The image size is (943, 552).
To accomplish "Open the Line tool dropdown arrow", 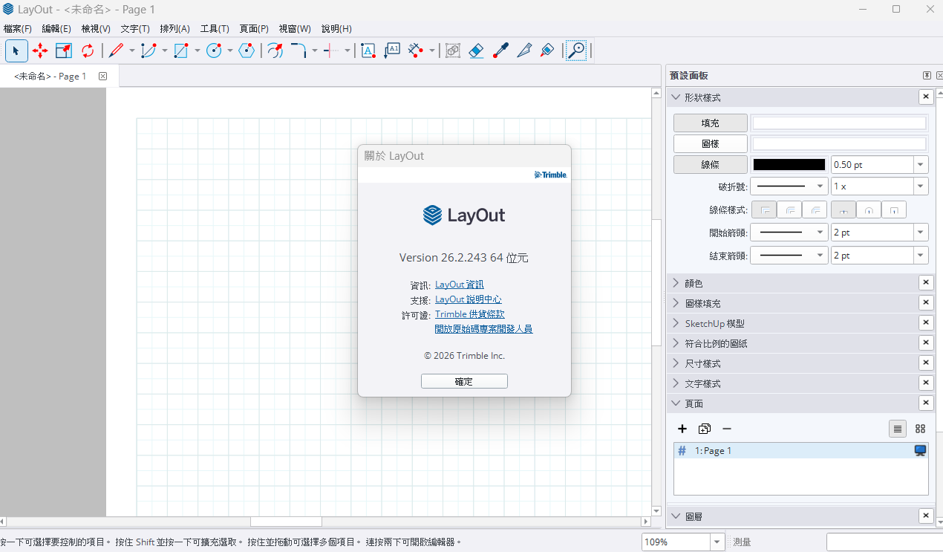I will [x=132, y=51].
